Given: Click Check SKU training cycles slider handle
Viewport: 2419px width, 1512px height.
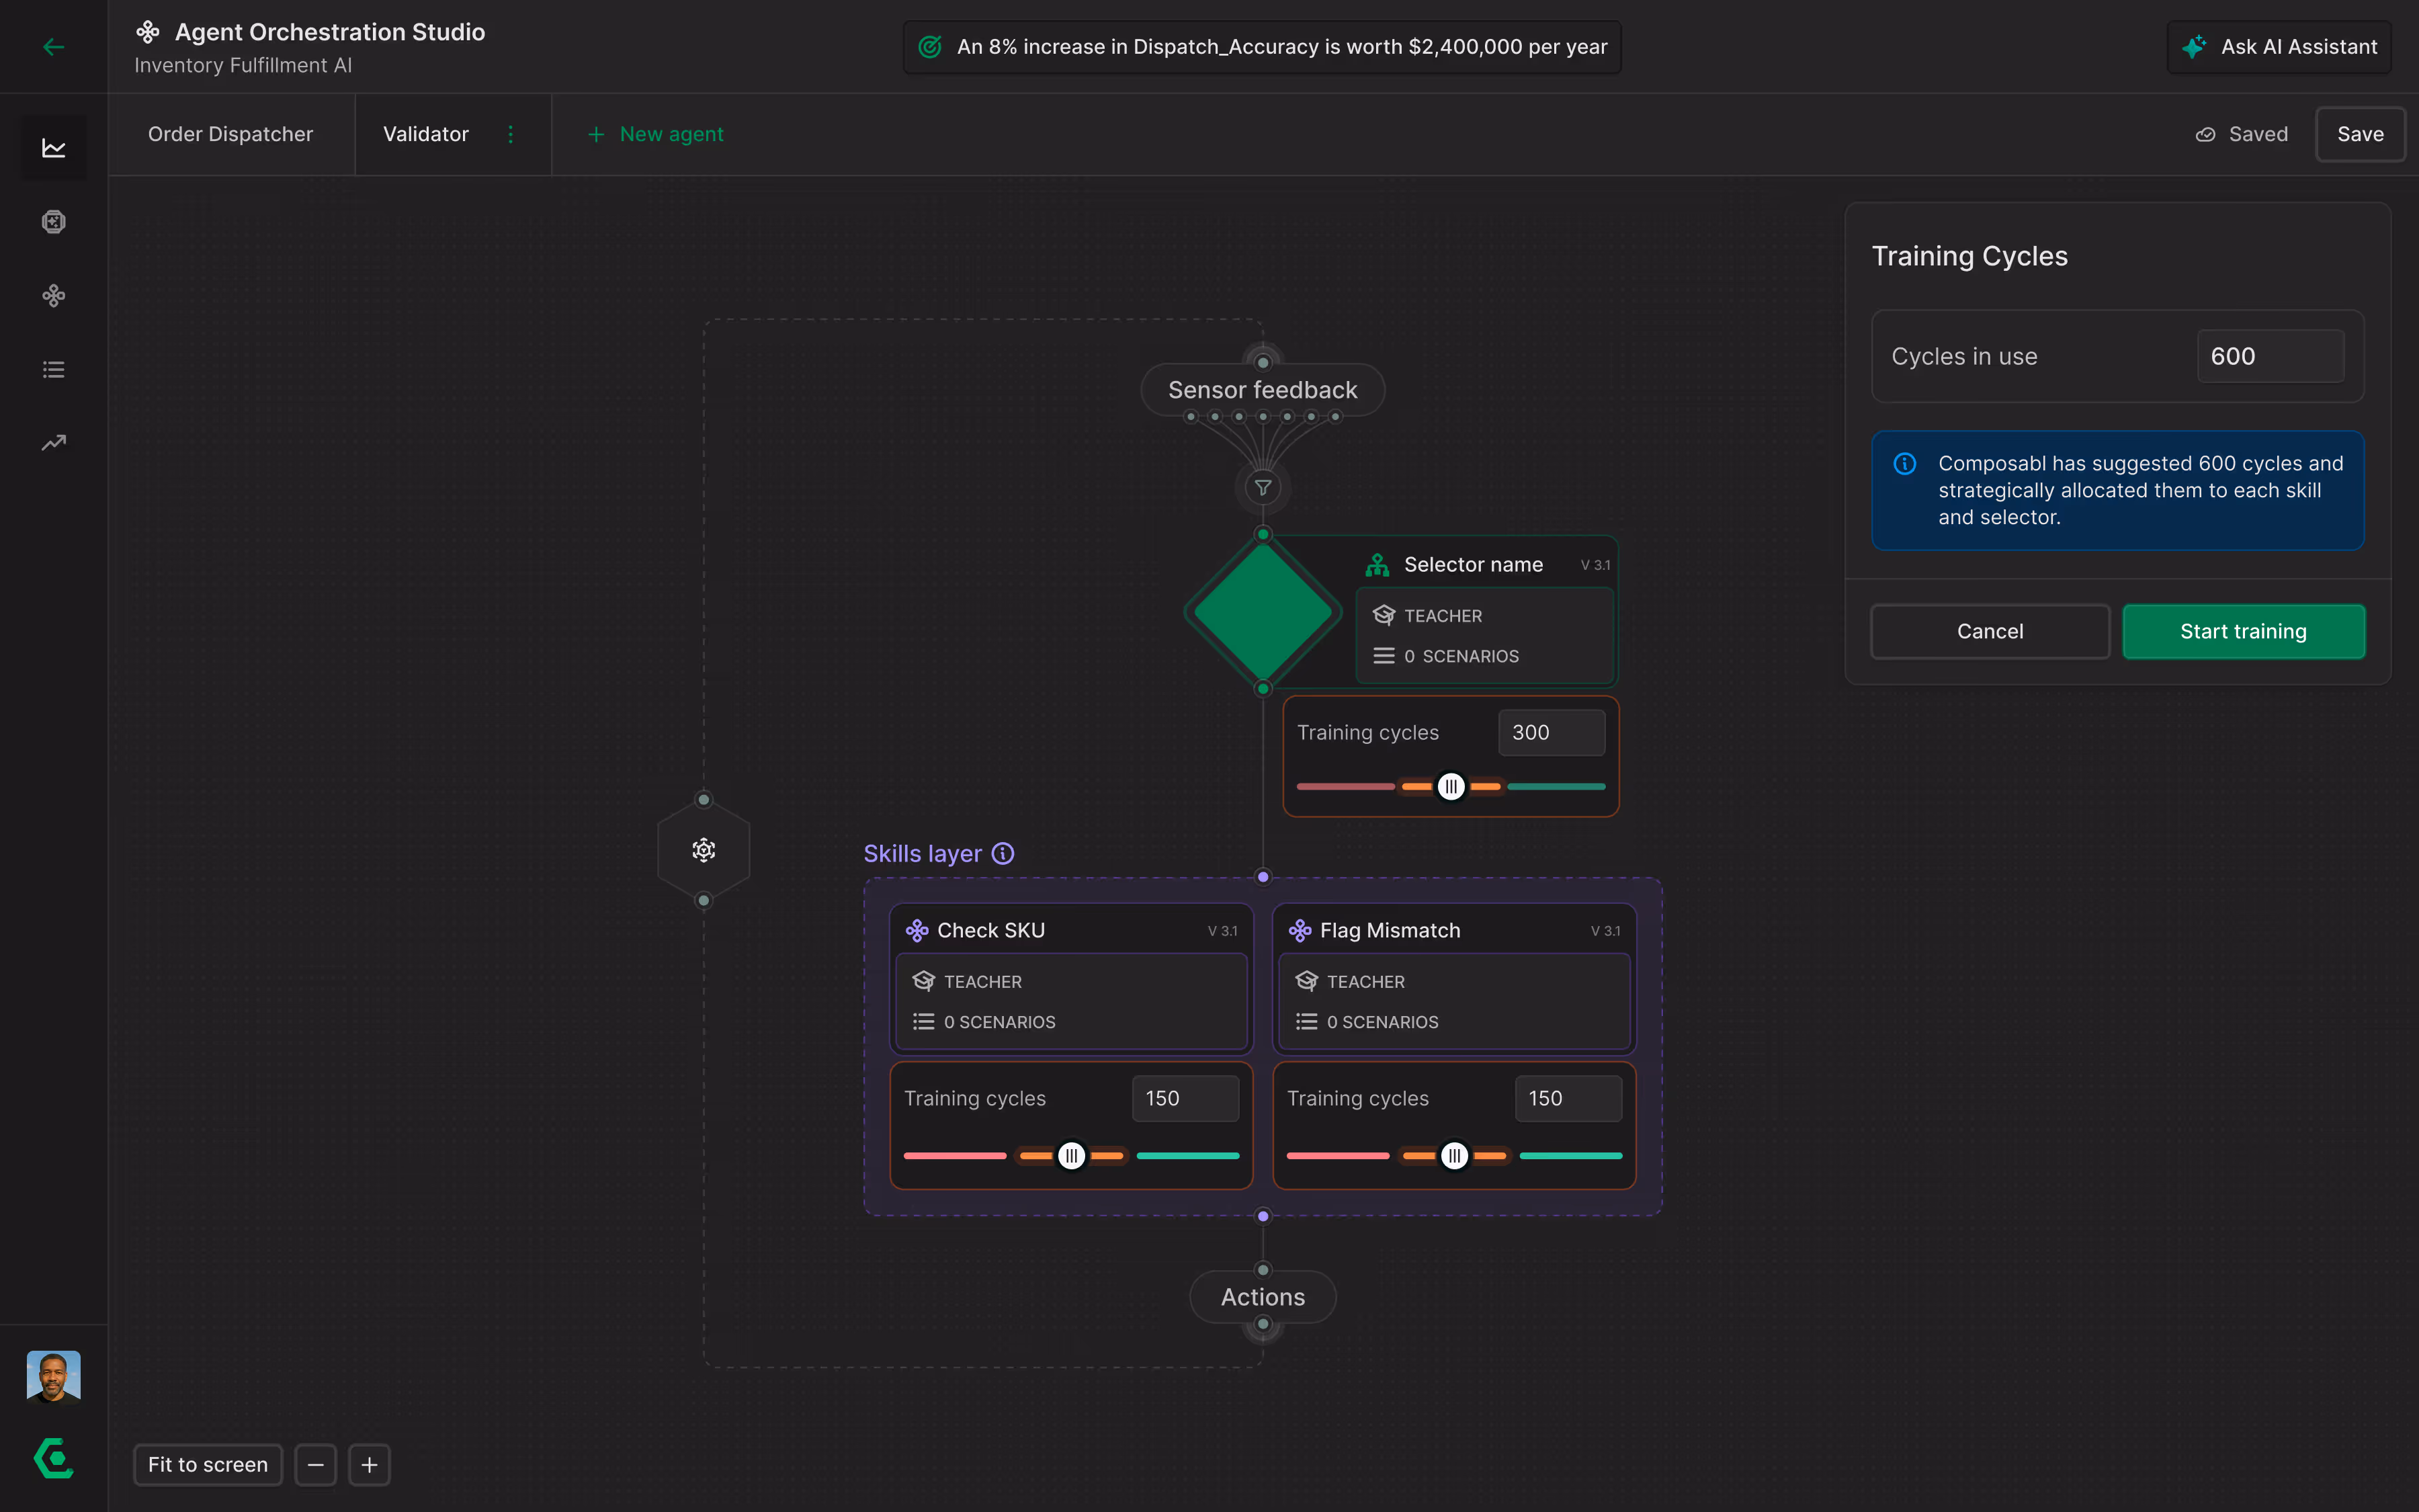Looking at the screenshot, I should [1072, 1156].
